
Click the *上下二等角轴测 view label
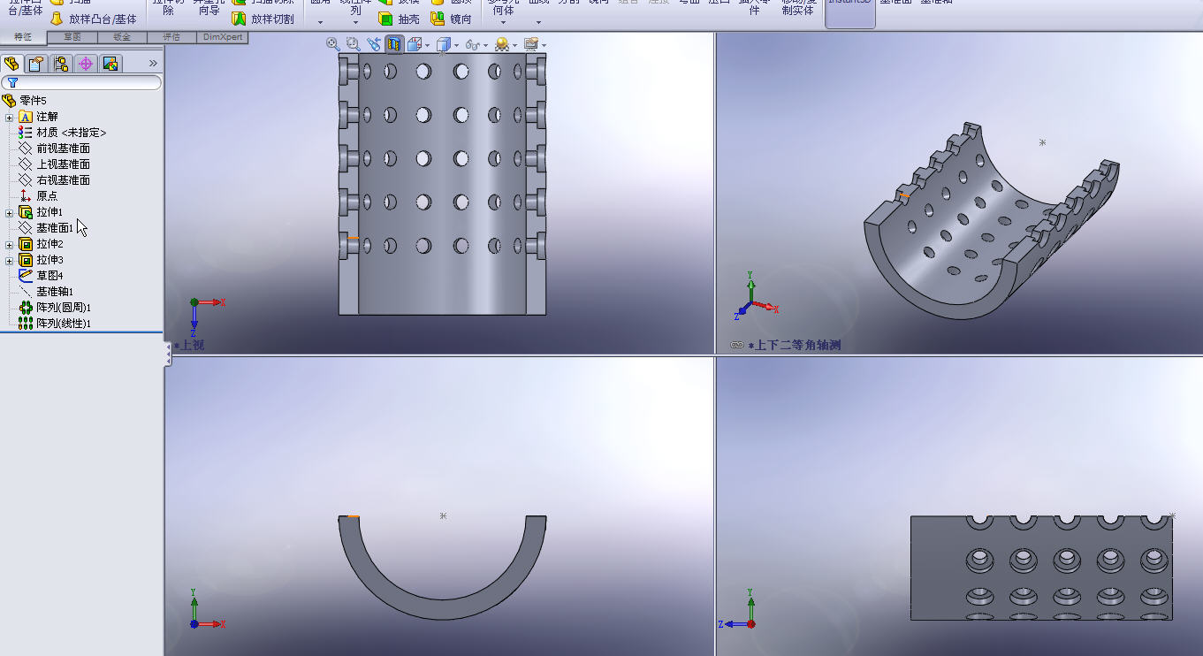(x=795, y=346)
